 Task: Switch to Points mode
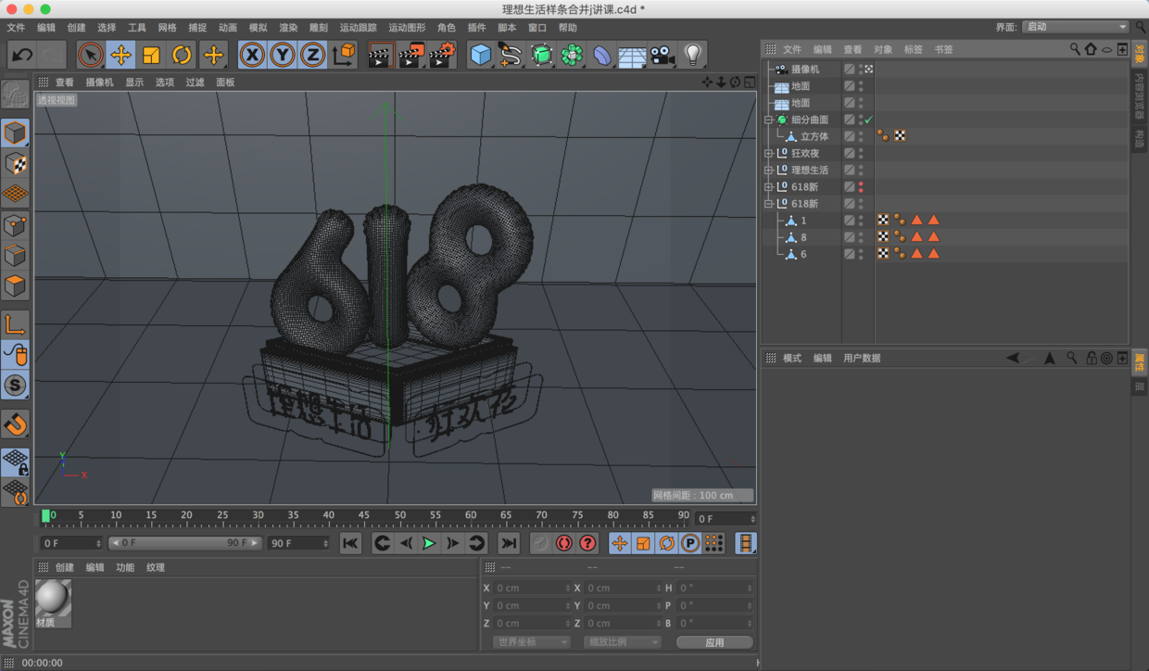[x=15, y=224]
